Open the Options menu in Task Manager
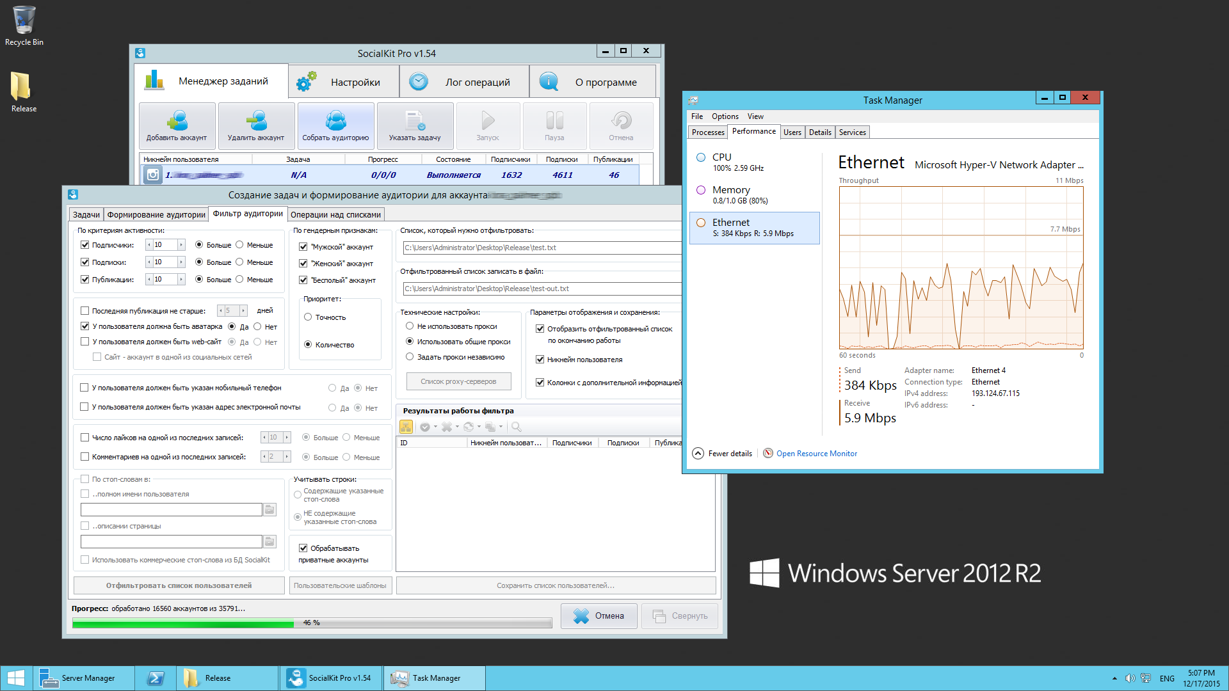 [x=725, y=116]
